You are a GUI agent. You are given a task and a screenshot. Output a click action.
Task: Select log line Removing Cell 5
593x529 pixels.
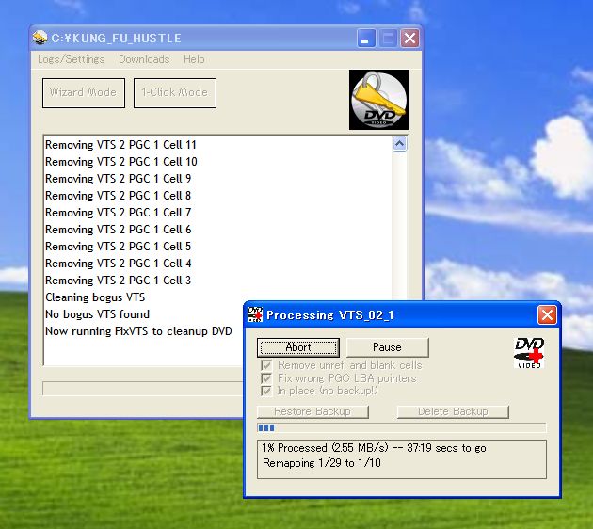[118, 247]
